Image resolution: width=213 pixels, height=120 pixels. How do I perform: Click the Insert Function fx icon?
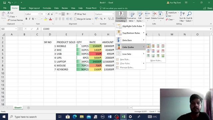(x=38, y=29)
